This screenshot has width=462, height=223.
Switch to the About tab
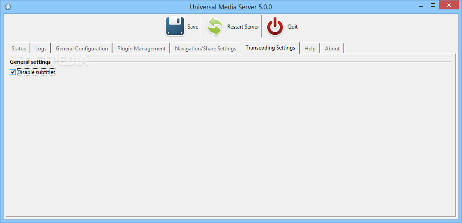(x=332, y=49)
